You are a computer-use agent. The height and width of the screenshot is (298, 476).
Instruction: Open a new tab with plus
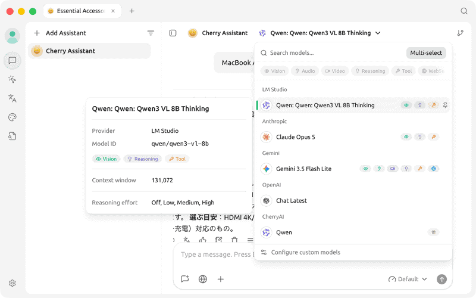pyautogui.click(x=131, y=11)
